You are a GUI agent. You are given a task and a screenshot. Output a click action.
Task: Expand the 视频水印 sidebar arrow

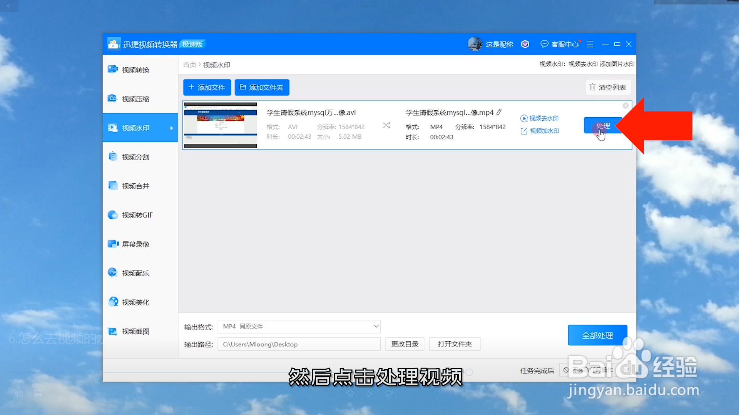[172, 128]
